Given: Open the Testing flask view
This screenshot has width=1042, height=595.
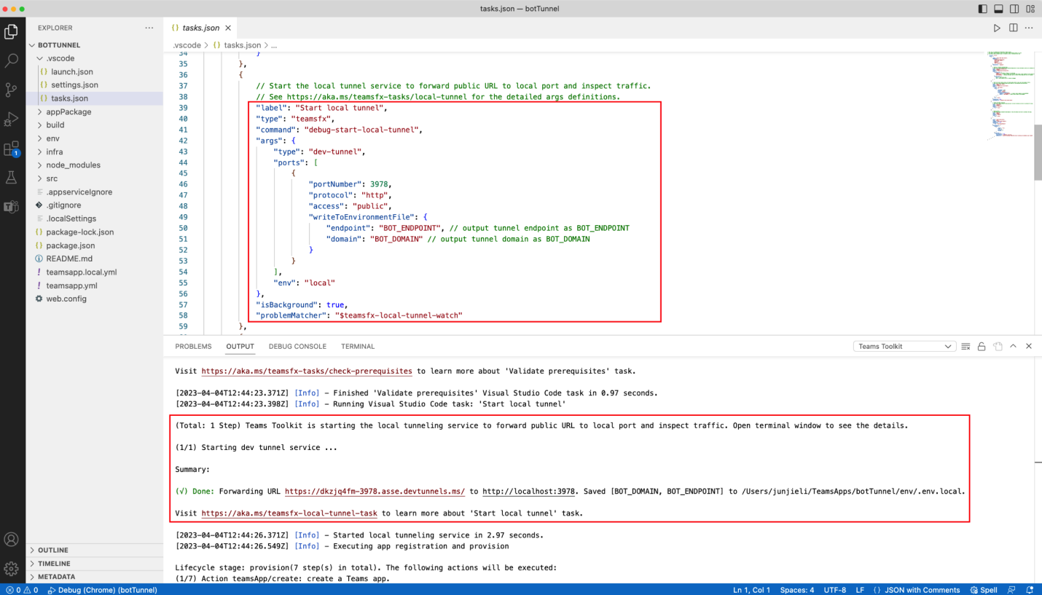Looking at the screenshot, I should coord(11,177).
